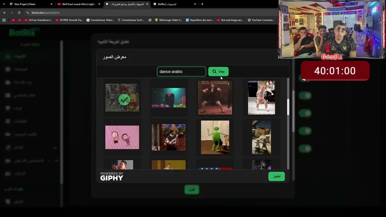Open the tab search dropdown arrow
This screenshot has height=217, width=386.
pos(4,4)
